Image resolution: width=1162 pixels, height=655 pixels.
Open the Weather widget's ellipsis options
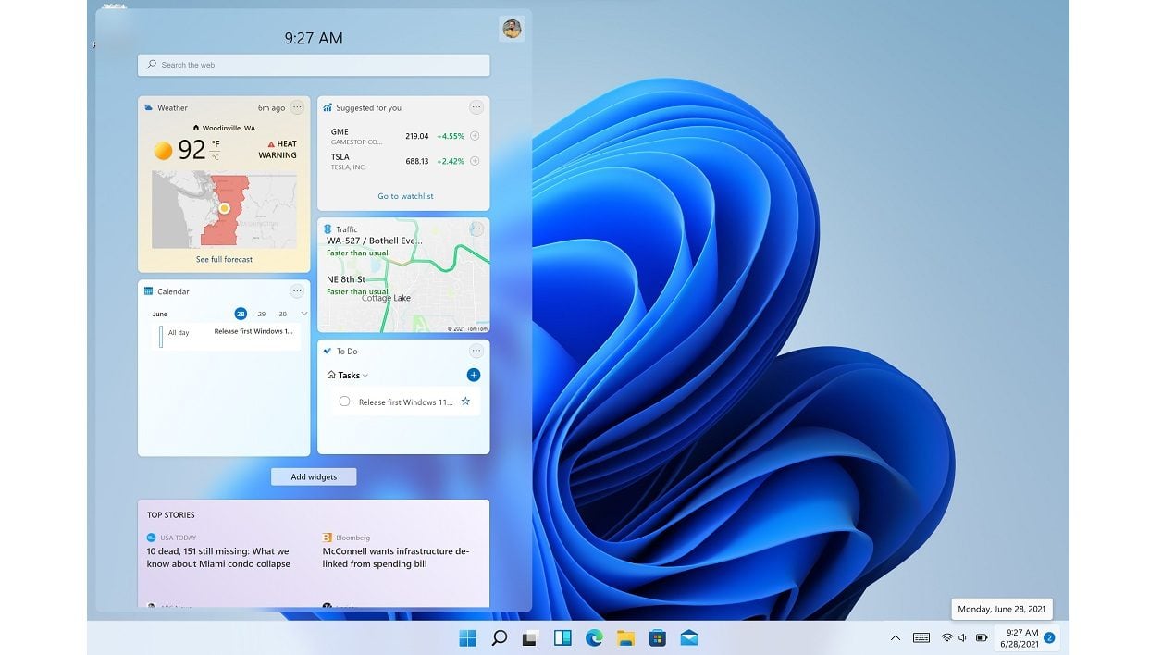coord(297,107)
